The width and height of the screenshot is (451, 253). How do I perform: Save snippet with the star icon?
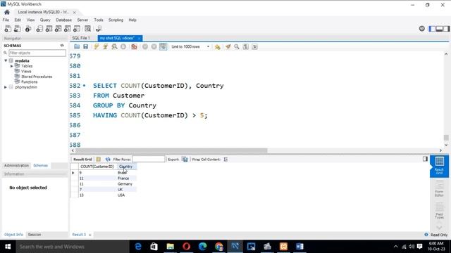pos(218,47)
